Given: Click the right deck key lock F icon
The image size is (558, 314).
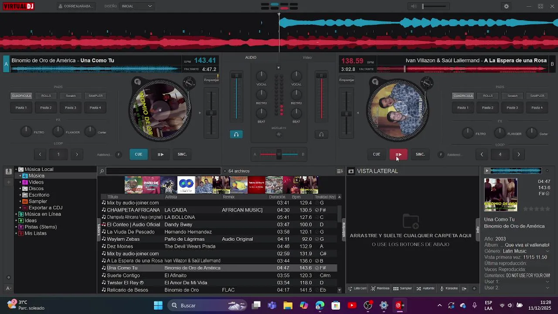Looking at the screenshot, I should (x=441, y=154).
